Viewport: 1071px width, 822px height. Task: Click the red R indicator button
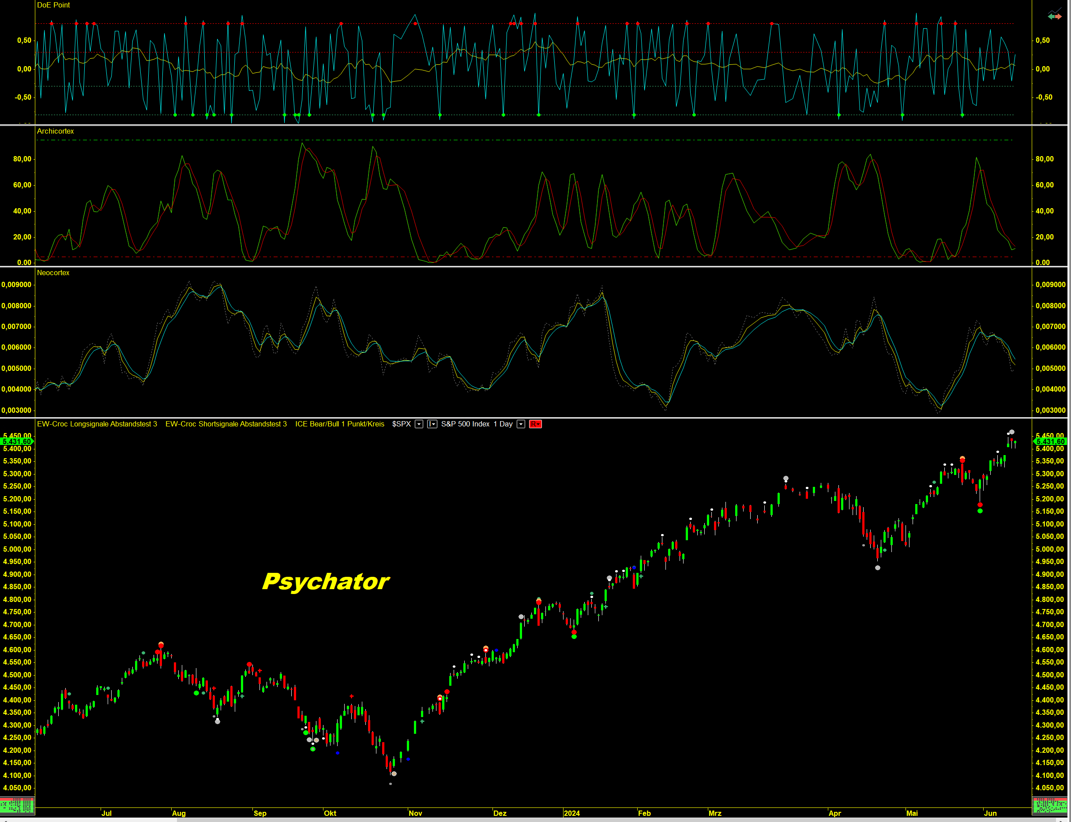click(x=535, y=424)
